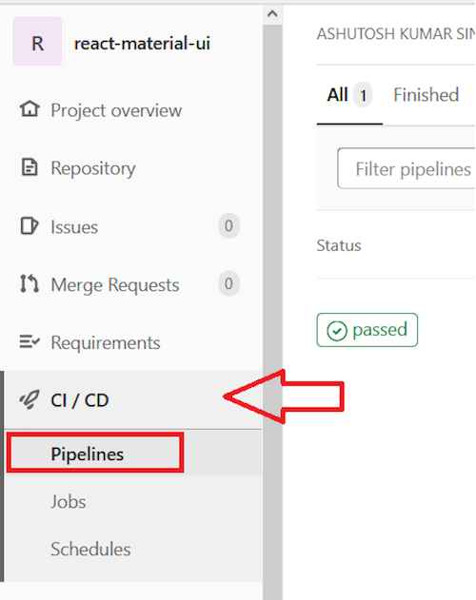Screen dimensions: 476x600
Task: Click the passed status badge
Action: (367, 330)
